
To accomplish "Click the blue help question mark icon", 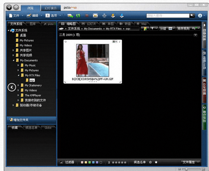I will 200,16.
